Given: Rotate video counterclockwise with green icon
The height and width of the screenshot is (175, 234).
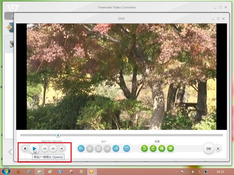Looking at the screenshot, I should (144, 148).
